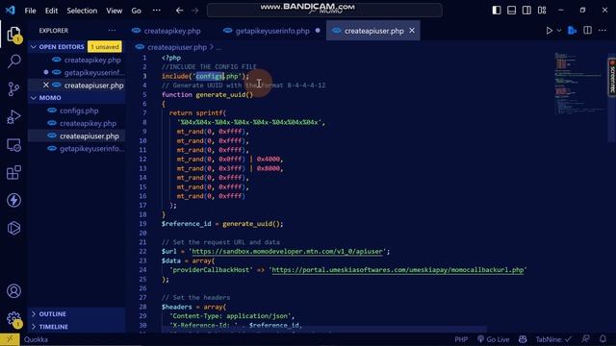Collapse the Open Editors section
The image size is (616, 346).
click(x=34, y=47)
